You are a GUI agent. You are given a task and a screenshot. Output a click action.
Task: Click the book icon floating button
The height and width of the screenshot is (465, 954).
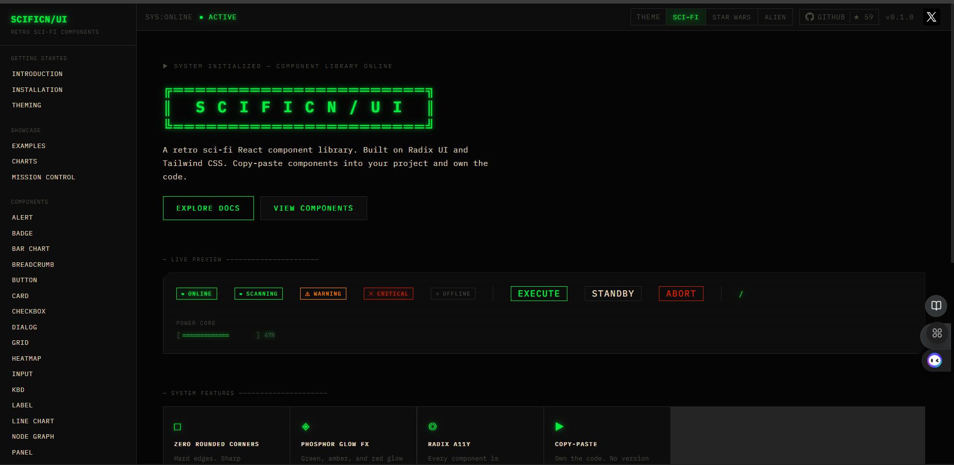936,306
